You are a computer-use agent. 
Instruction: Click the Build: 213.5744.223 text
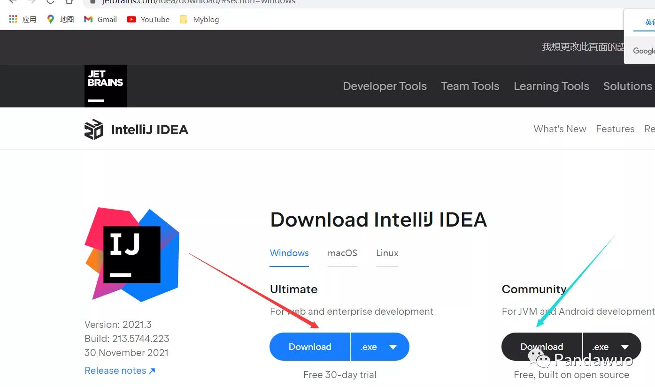coord(127,339)
